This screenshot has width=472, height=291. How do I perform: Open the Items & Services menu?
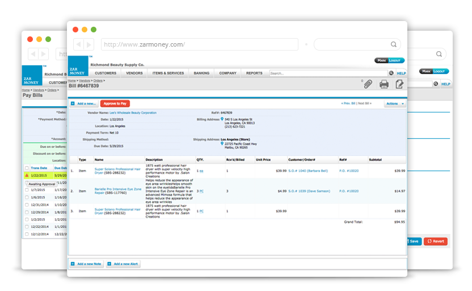(168, 73)
